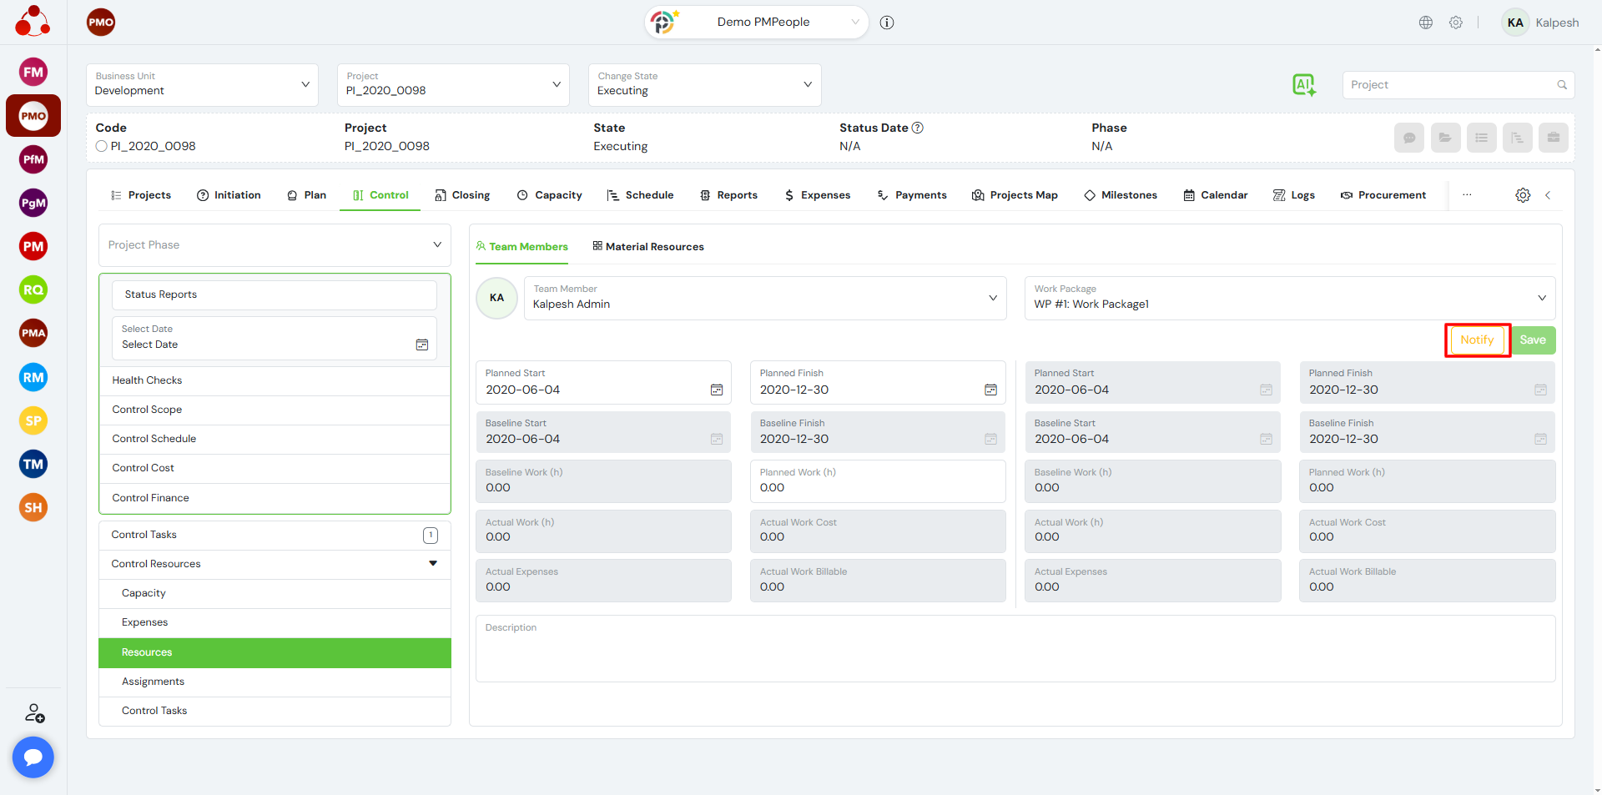Open the Planned Start calendar picker
The width and height of the screenshot is (1602, 795).
716,390
